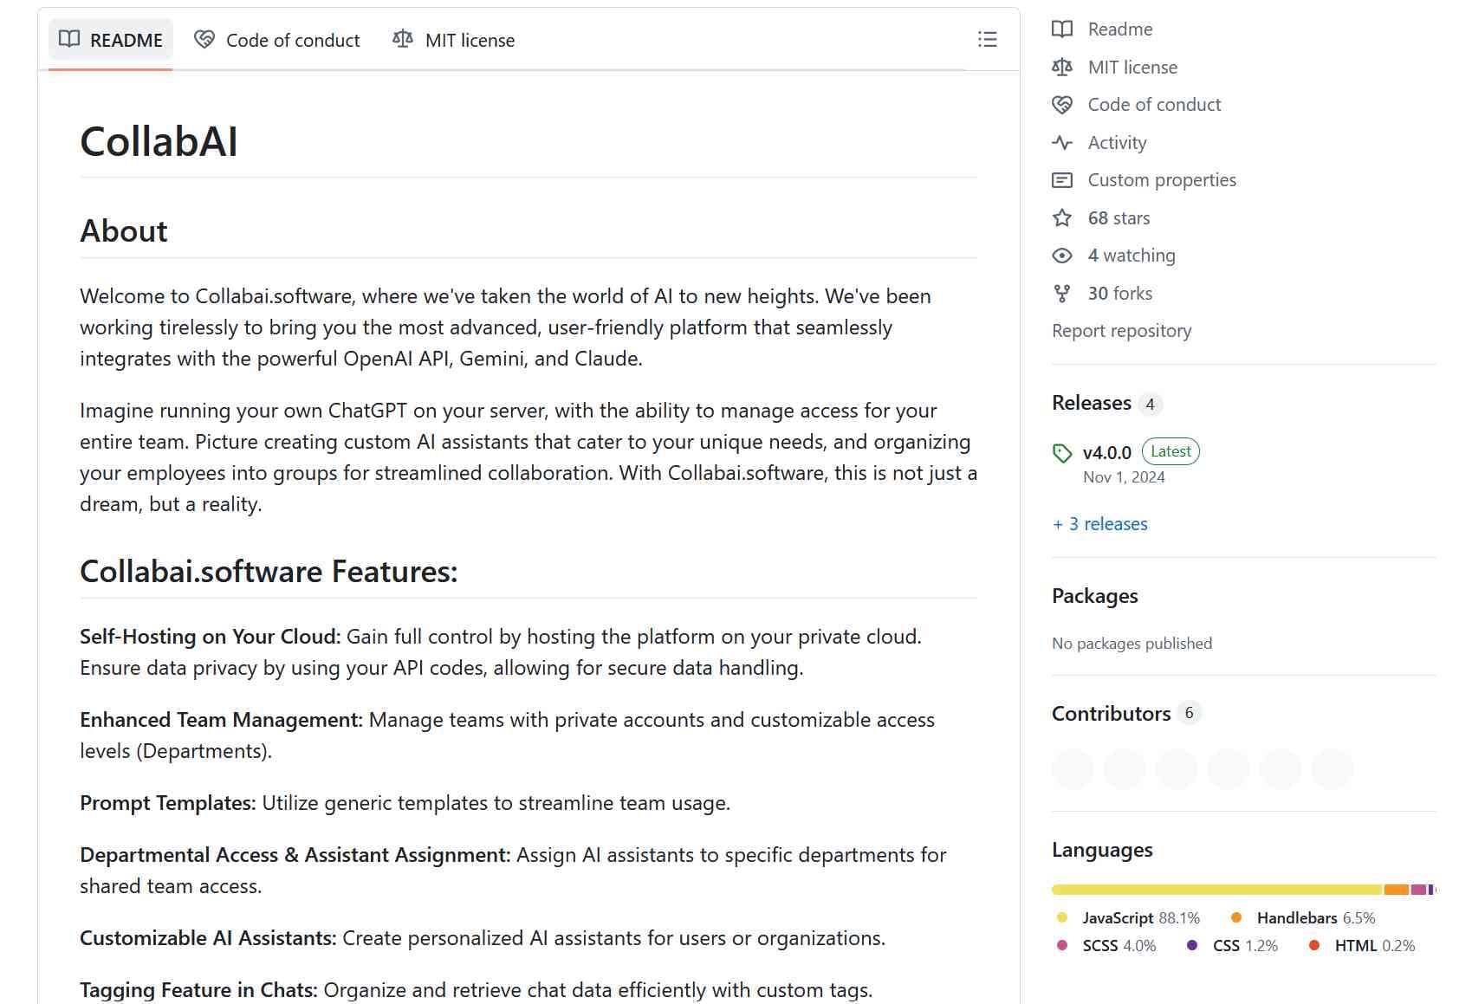This screenshot has width=1459, height=1004.
Task: Open Custom properties
Action: click(x=1162, y=180)
